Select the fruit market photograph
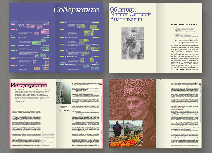 point(126,133)
